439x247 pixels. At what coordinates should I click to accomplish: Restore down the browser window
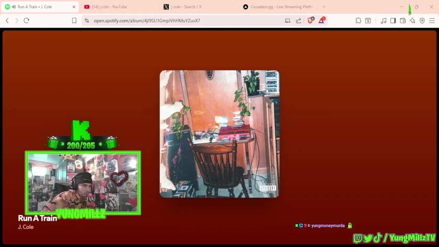[x=417, y=7]
